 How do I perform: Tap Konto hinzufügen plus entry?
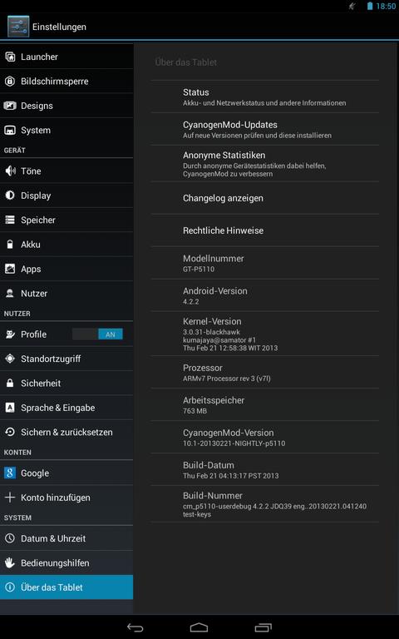(66, 498)
